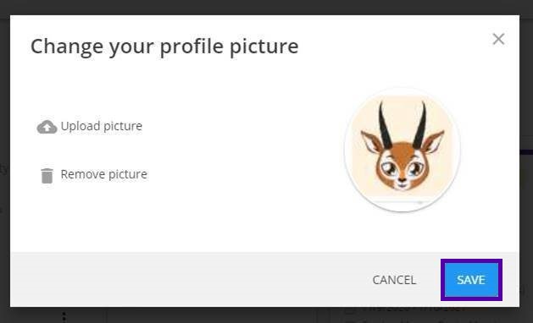Click the lid of the trash icon
This screenshot has width=533, height=323.
point(47,169)
